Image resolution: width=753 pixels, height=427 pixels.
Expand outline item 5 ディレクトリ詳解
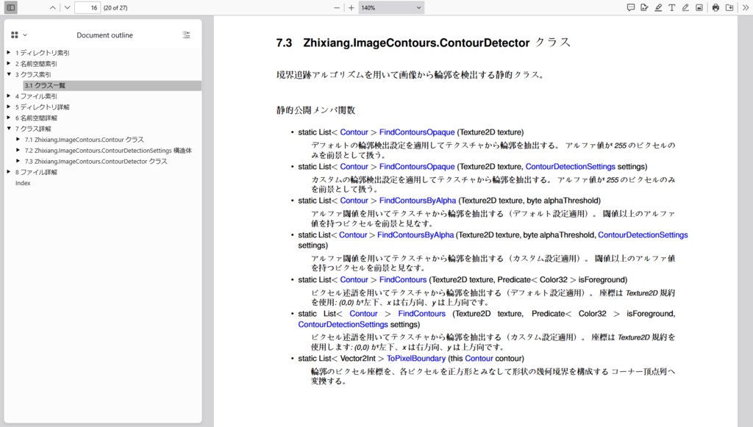9,107
